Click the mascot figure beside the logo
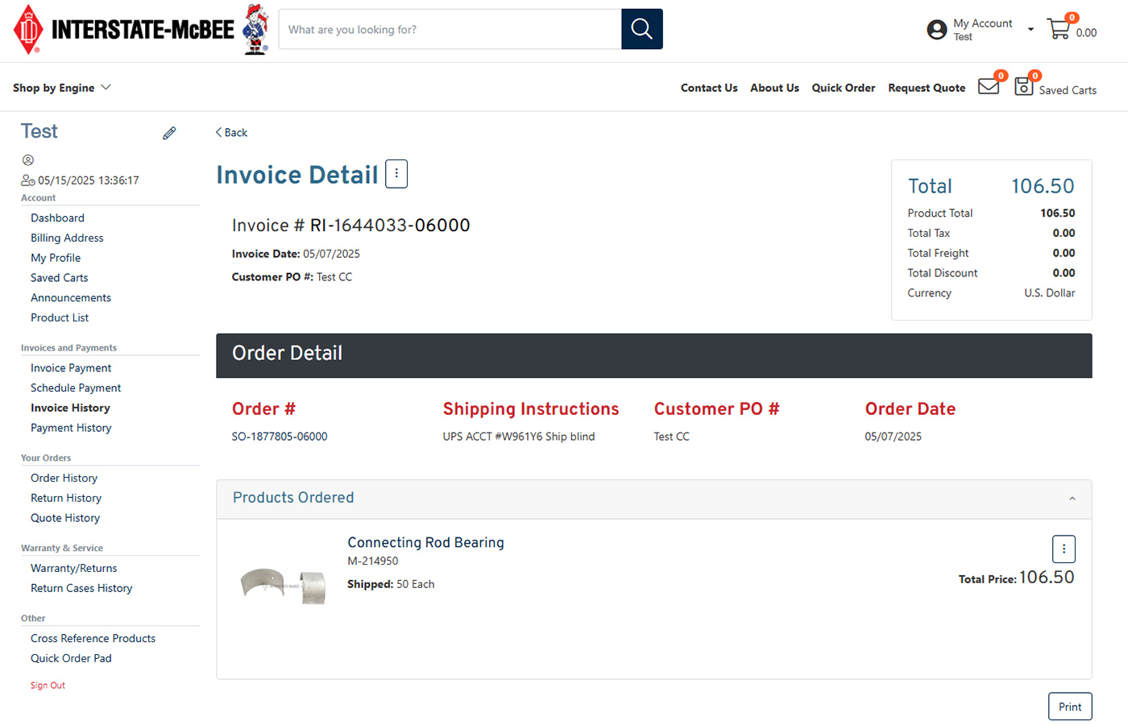 pos(255,29)
